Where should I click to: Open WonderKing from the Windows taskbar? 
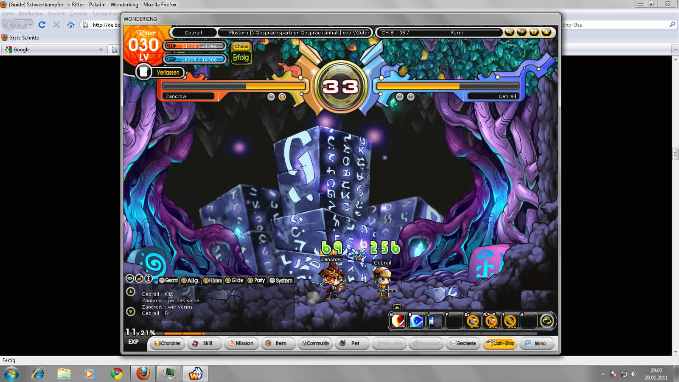click(x=195, y=374)
